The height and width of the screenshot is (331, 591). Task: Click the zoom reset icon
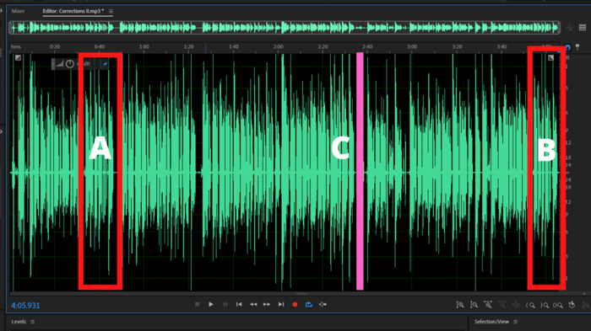click(572, 305)
